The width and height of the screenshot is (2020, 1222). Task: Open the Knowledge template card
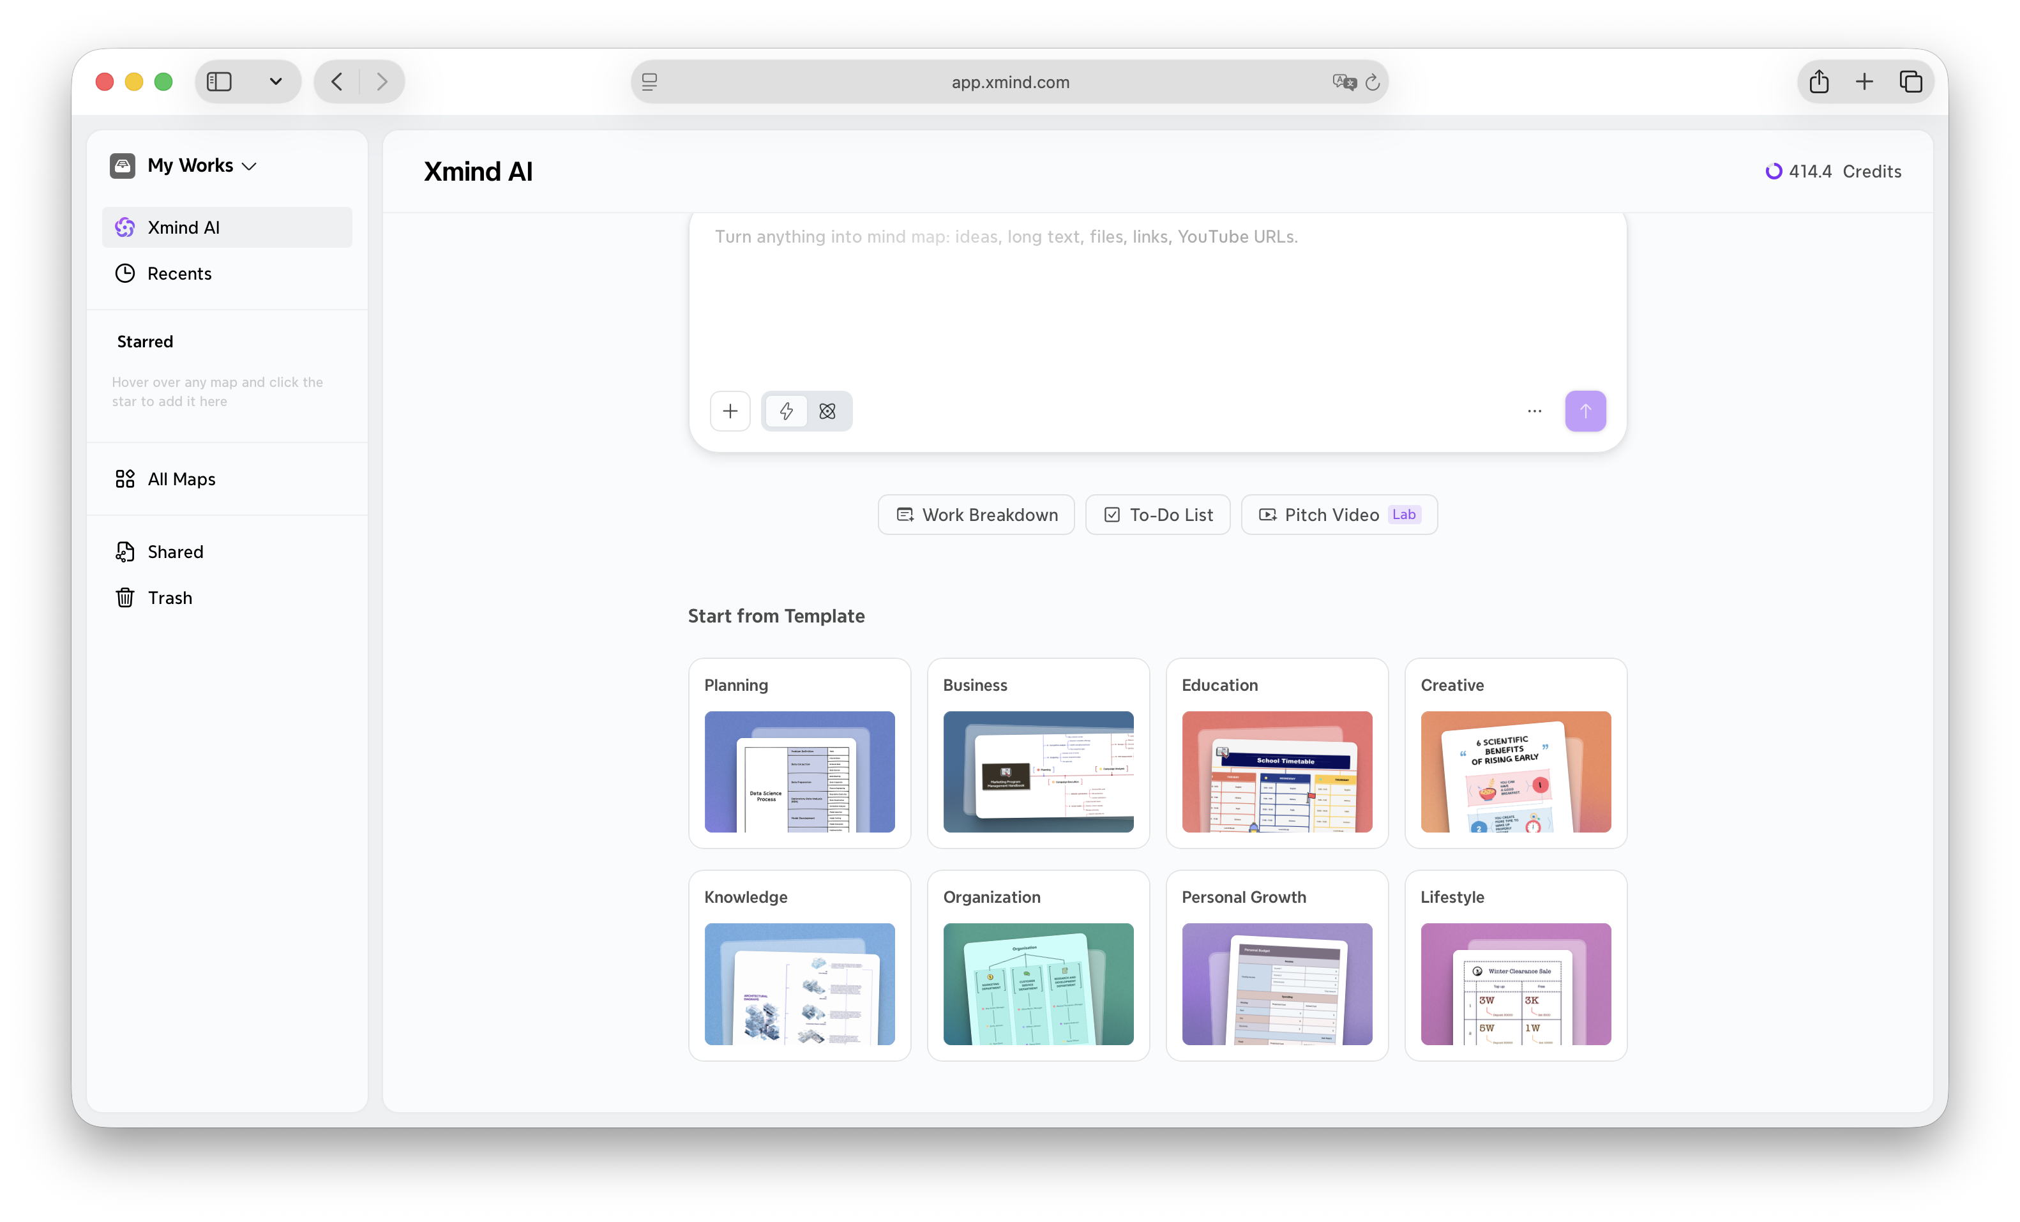(x=799, y=965)
